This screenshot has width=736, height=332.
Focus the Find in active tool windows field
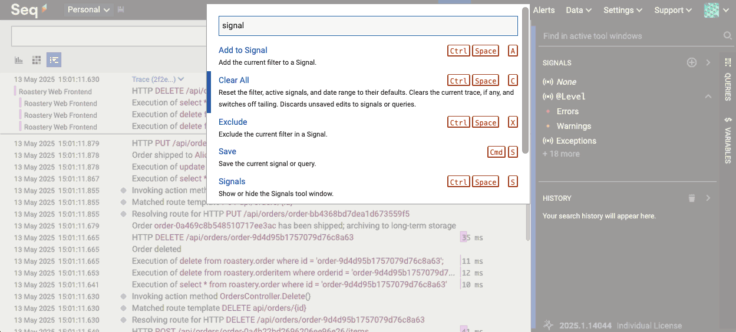(x=631, y=36)
